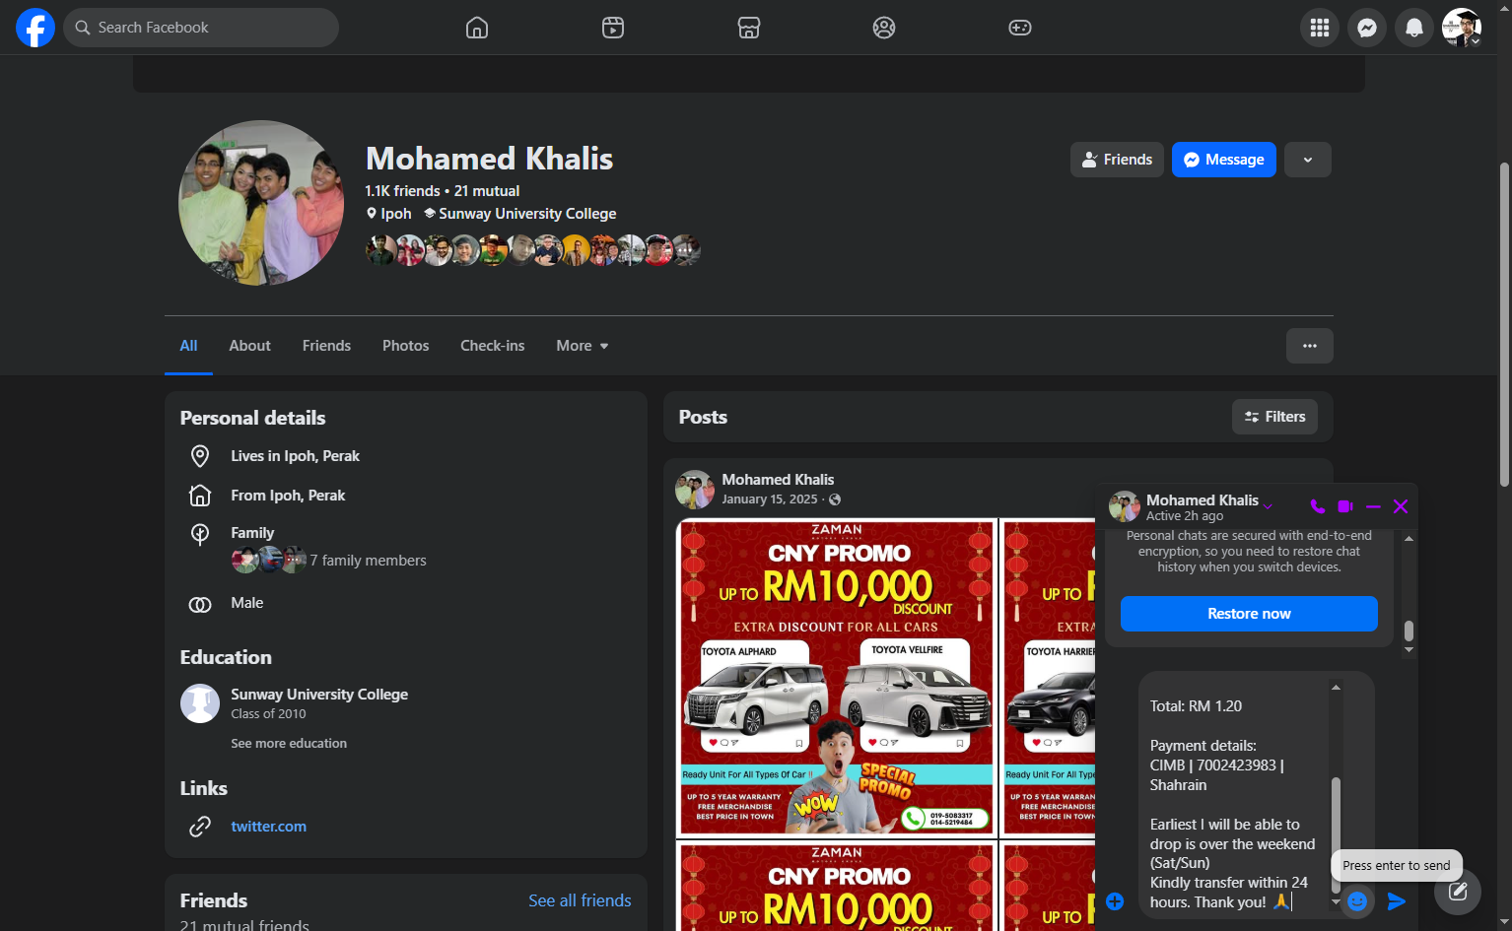Open the emoji picker in chat
Screen dimensions: 1512x931
1357,900
